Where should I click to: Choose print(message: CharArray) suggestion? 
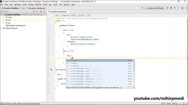coord(99,79)
